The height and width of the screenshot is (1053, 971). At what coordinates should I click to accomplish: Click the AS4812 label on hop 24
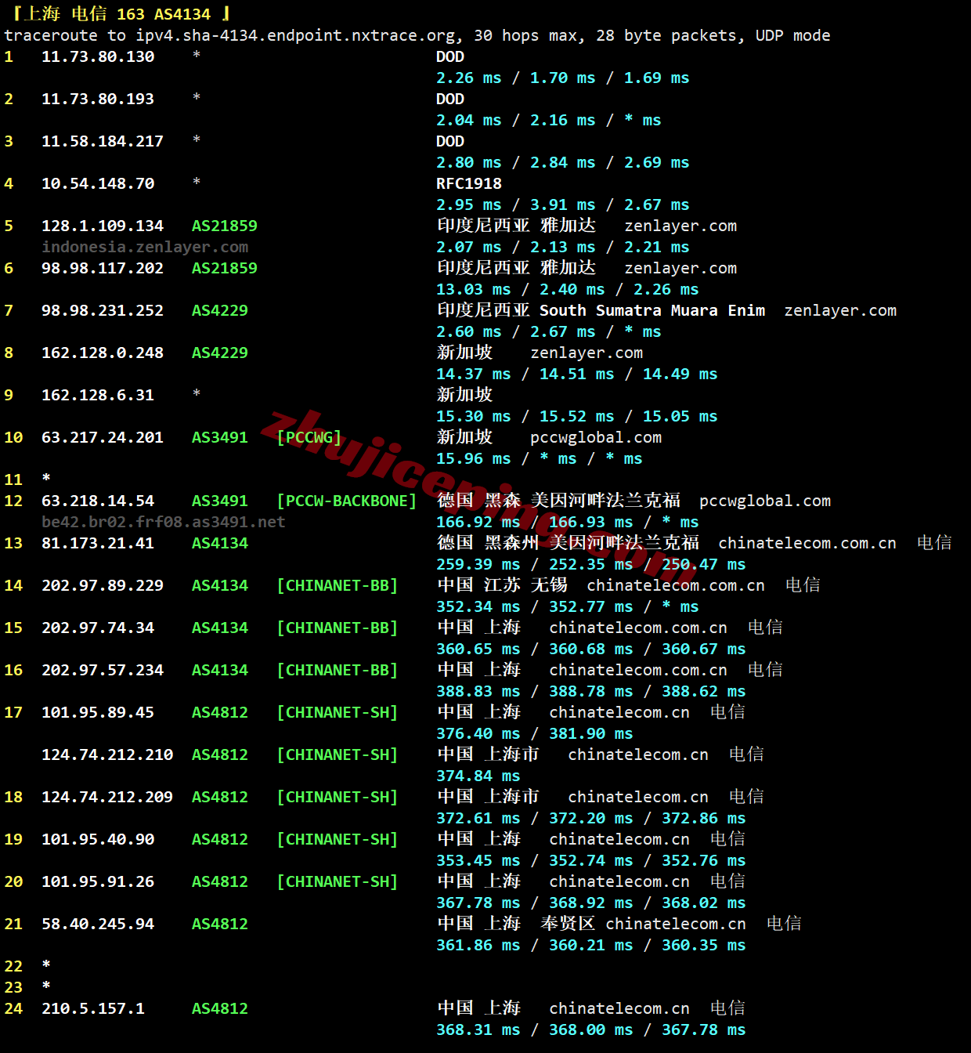(220, 1008)
